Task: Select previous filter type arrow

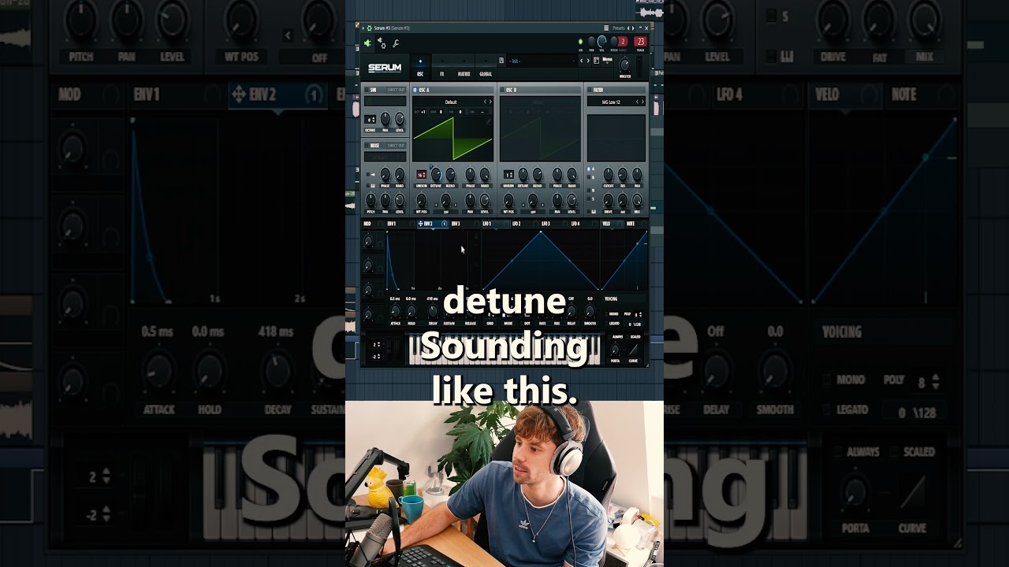Action: (637, 102)
